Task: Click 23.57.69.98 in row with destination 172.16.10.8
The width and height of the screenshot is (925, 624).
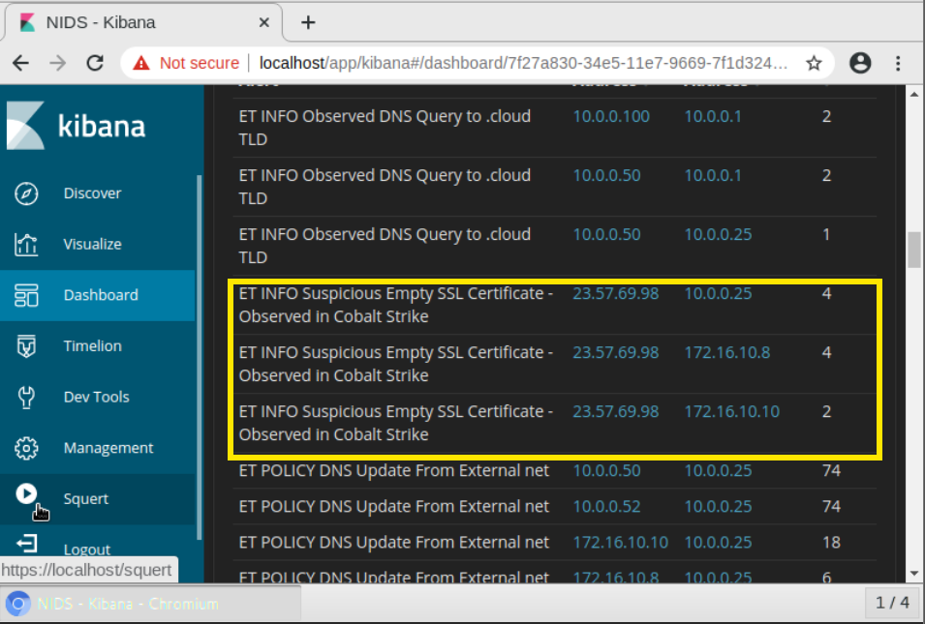Action: (x=615, y=352)
